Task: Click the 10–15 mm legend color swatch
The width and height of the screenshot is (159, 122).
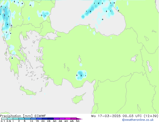Action: pos(33,119)
